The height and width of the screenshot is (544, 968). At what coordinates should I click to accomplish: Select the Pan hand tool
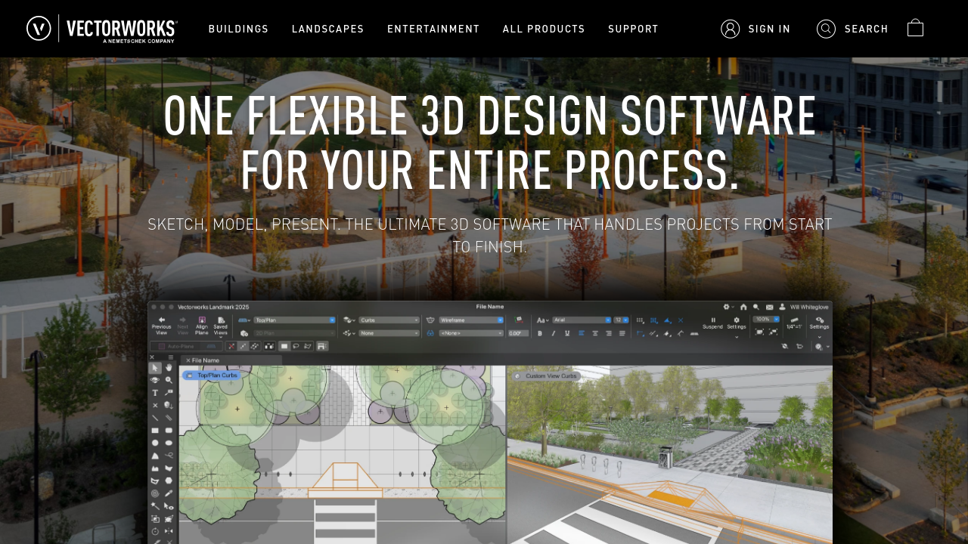coord(169,367)
